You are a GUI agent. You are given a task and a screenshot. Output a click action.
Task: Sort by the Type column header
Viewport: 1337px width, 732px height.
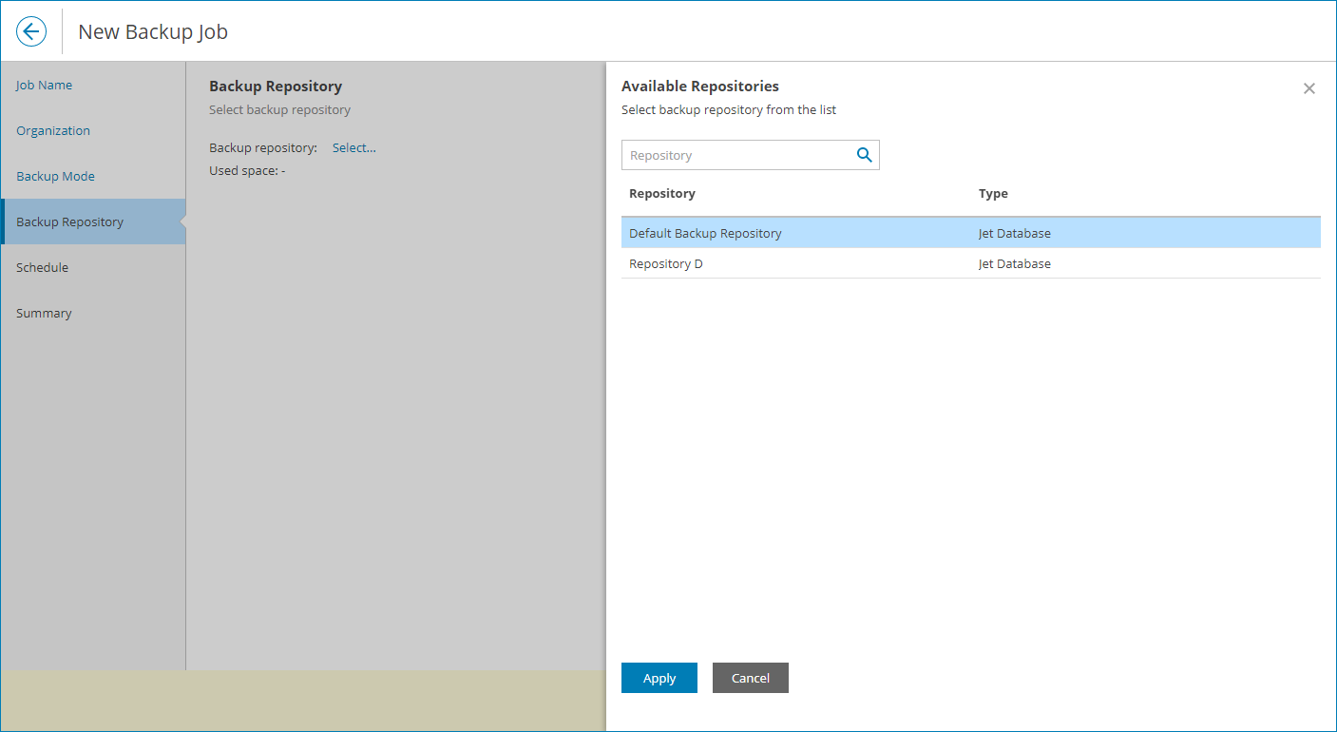tap(993, 193)
